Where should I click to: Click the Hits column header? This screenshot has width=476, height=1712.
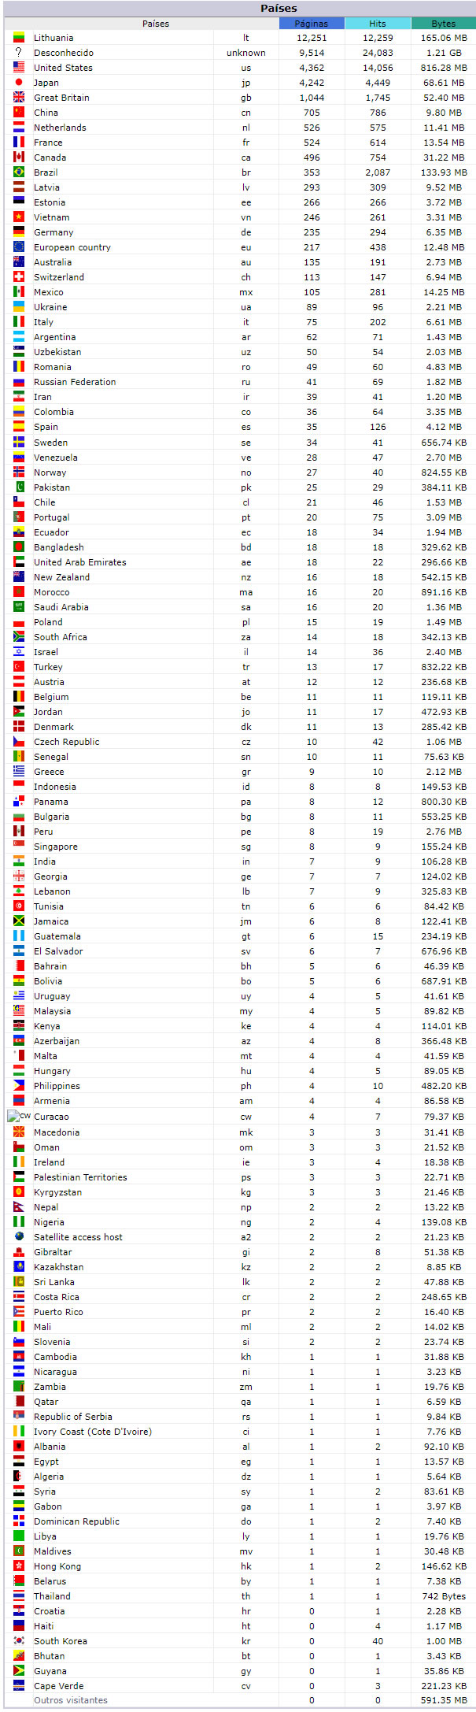378,24
